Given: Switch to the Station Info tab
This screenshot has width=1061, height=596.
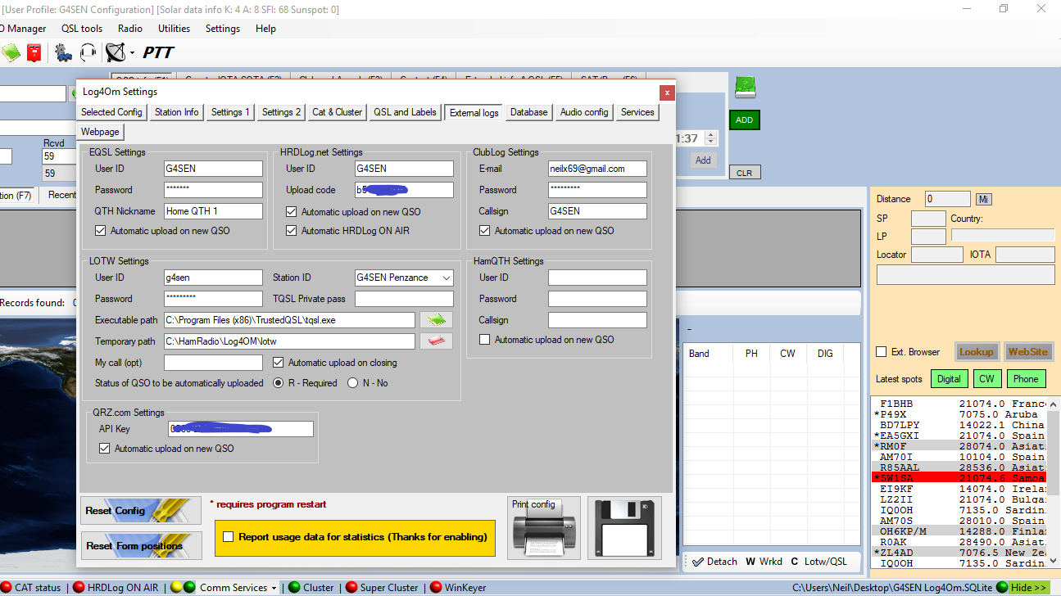Looking at the screenshot, I should pyautogui.click(x=177, y=112).
